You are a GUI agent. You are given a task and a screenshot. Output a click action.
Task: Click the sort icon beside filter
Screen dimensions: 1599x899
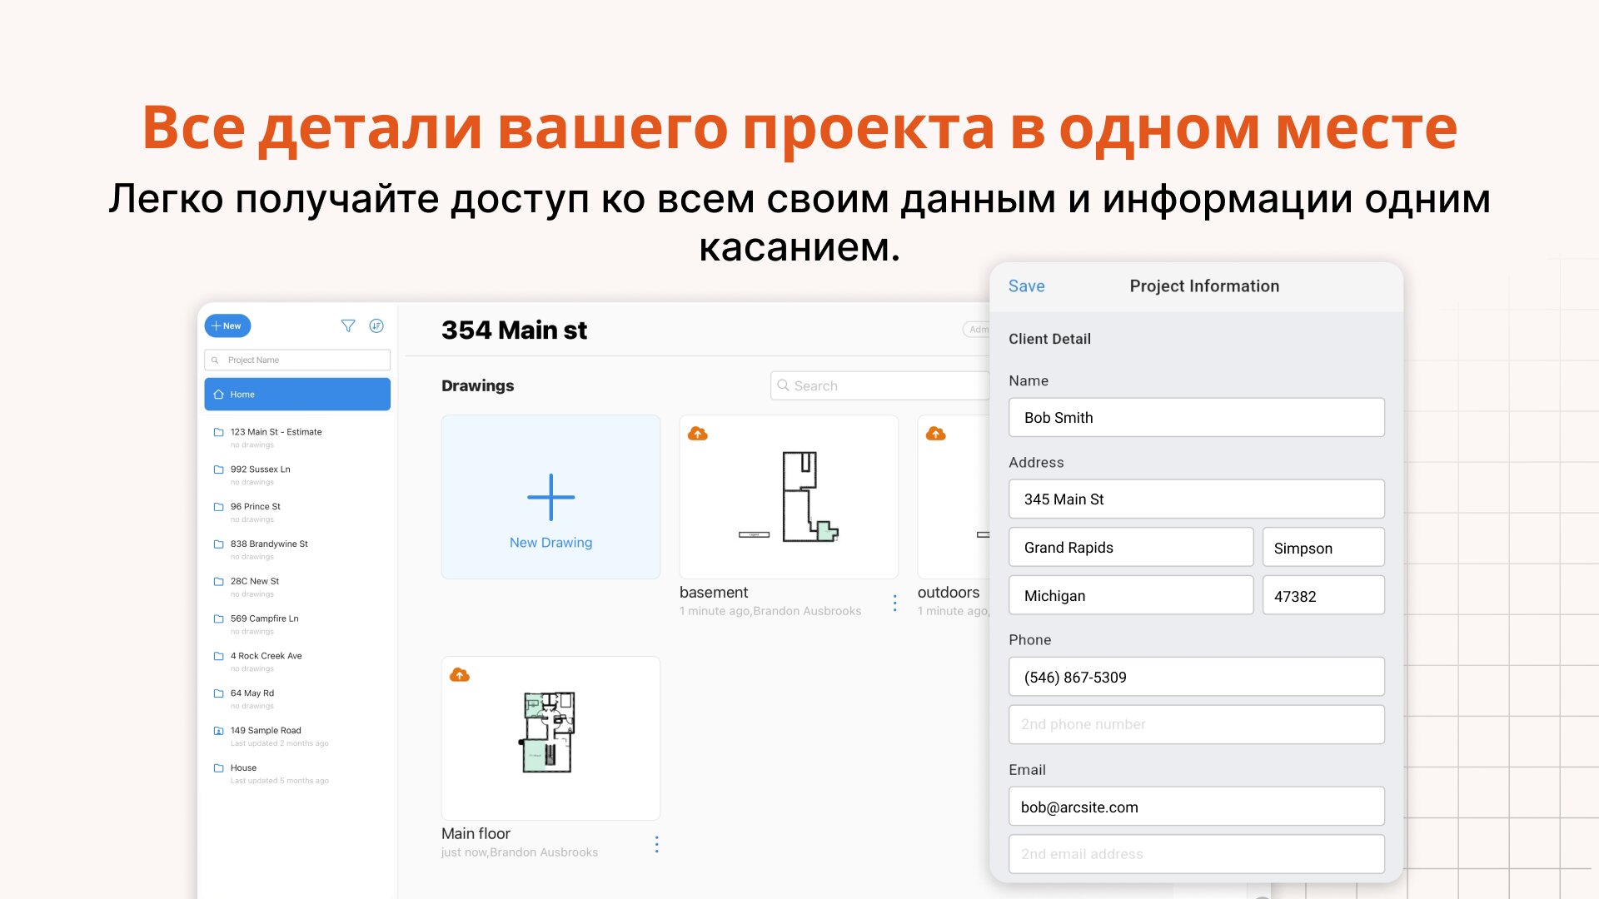pyautogui.click(x=376, y=326)
